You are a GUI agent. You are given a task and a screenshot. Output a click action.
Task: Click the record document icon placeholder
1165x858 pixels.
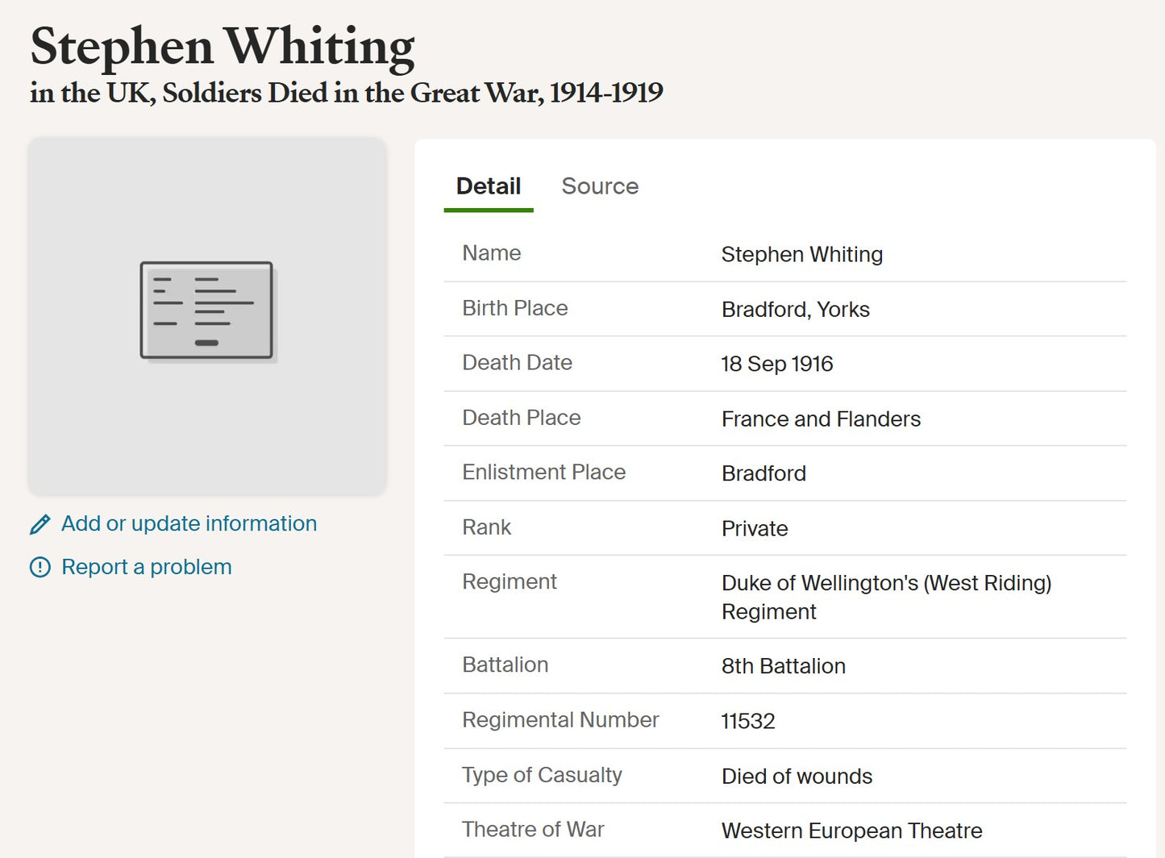pyautogui.click(x=206, y=310)
